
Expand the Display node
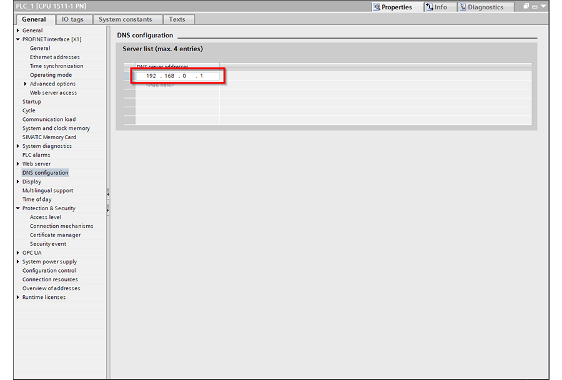[18, 182]
